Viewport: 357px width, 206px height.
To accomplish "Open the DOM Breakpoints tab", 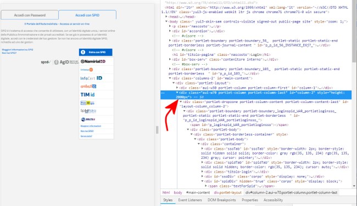I will 221,200.
